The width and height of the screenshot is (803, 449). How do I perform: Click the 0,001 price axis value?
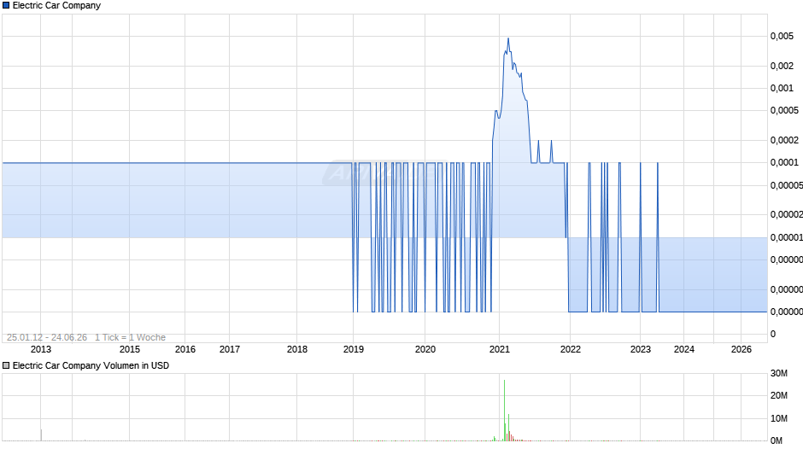tap(782, 88)
